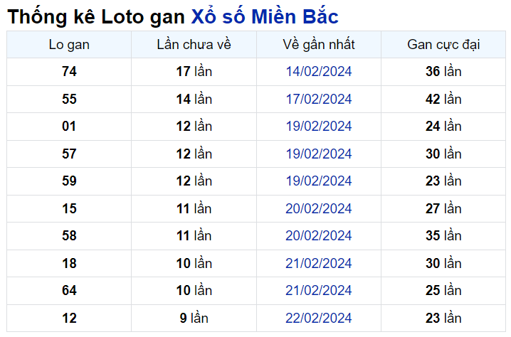
Task: Click the Về gần nhất column header
Action: pos(319,45)
